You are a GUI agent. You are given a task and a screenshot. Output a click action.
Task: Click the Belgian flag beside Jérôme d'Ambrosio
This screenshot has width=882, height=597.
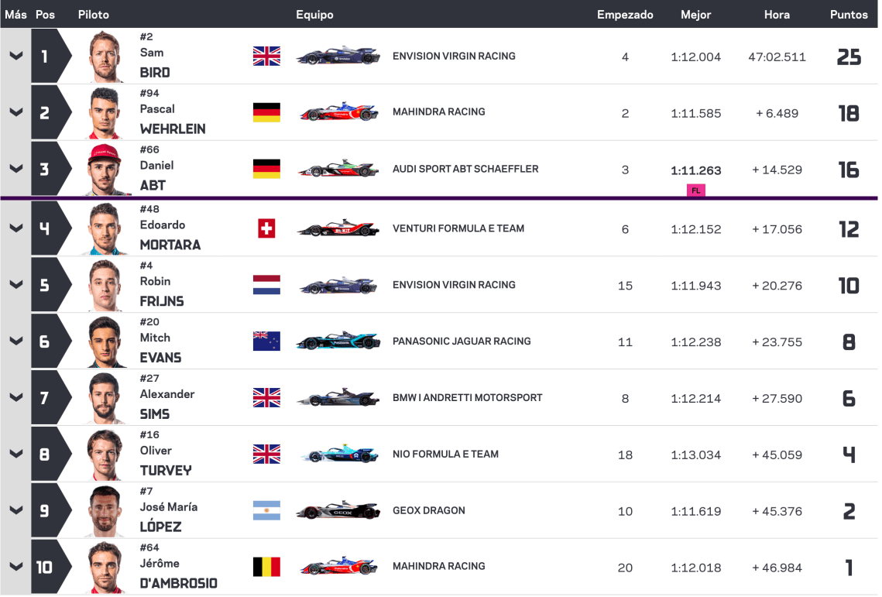point(266,567)
